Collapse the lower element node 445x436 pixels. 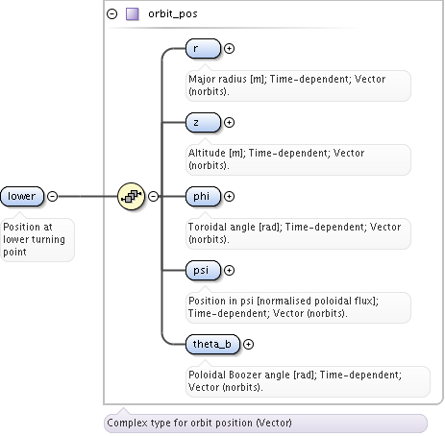53,196
